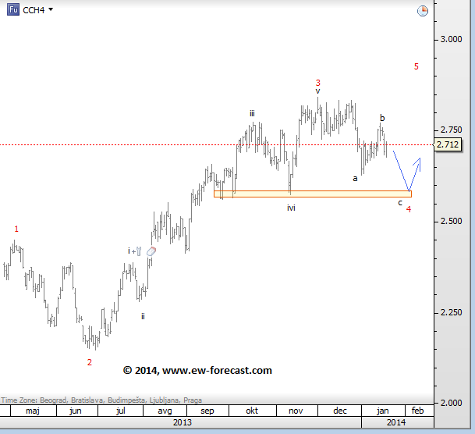Select the wrench icon beside wave i
The width and height of the screenshot is (475, 434).
(x=138, y=251)
